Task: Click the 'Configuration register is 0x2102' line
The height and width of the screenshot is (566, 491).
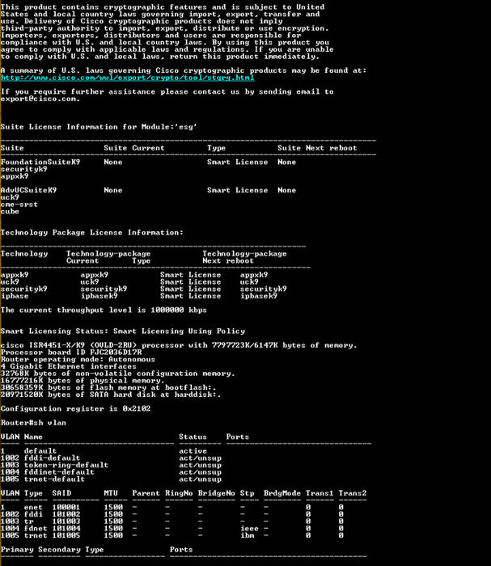Action: 75,408
